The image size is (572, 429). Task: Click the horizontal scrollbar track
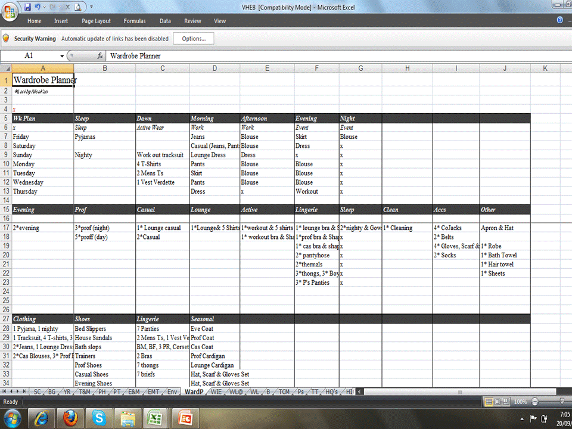coord(459,391)
